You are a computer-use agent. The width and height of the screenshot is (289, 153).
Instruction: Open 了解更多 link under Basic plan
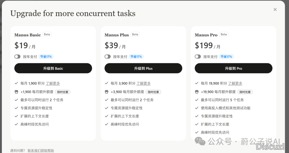tap(53, 83)
